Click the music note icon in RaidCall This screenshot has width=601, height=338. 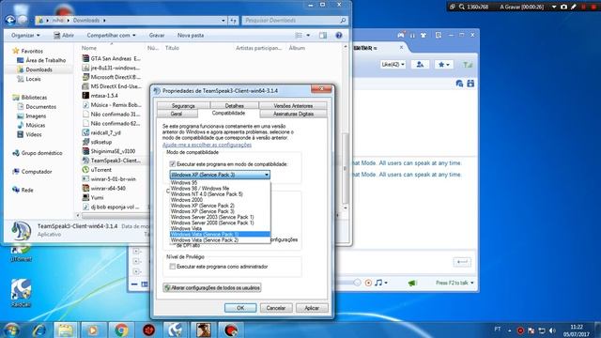[x=378, y=283]
